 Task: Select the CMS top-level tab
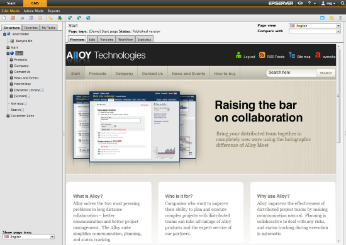click(35, 3)
